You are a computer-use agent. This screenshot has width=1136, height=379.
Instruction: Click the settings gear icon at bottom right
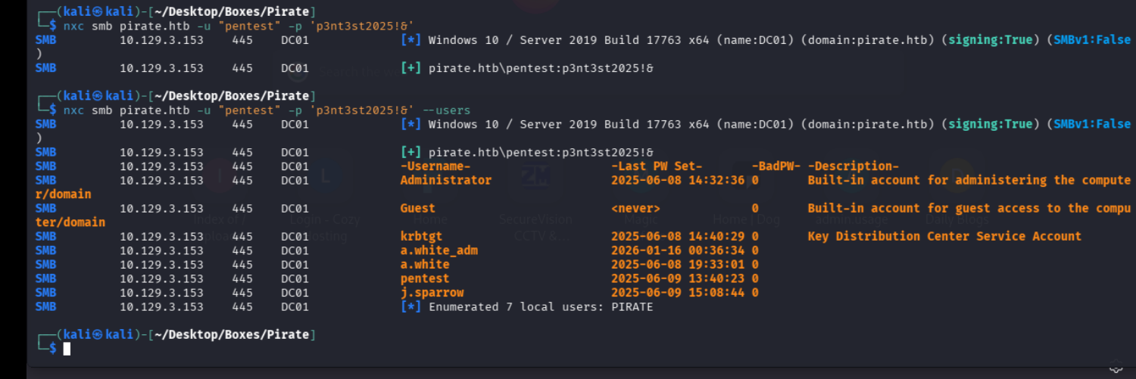pyautogui.click(x=1115, y=367)
